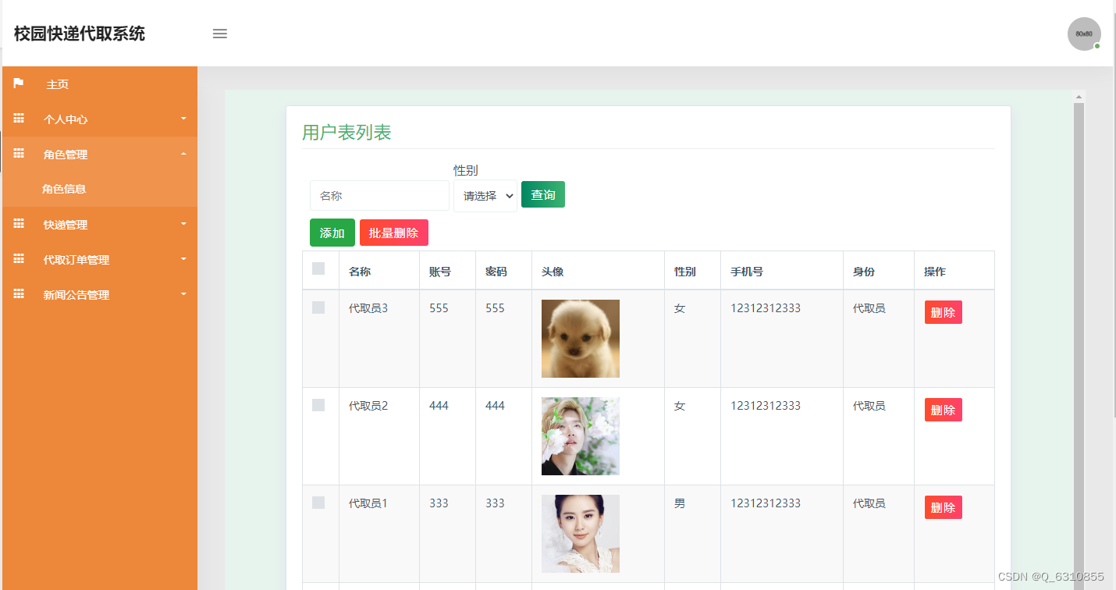Click account cell 444
The image size is (1116, 590).
point(439,406)
